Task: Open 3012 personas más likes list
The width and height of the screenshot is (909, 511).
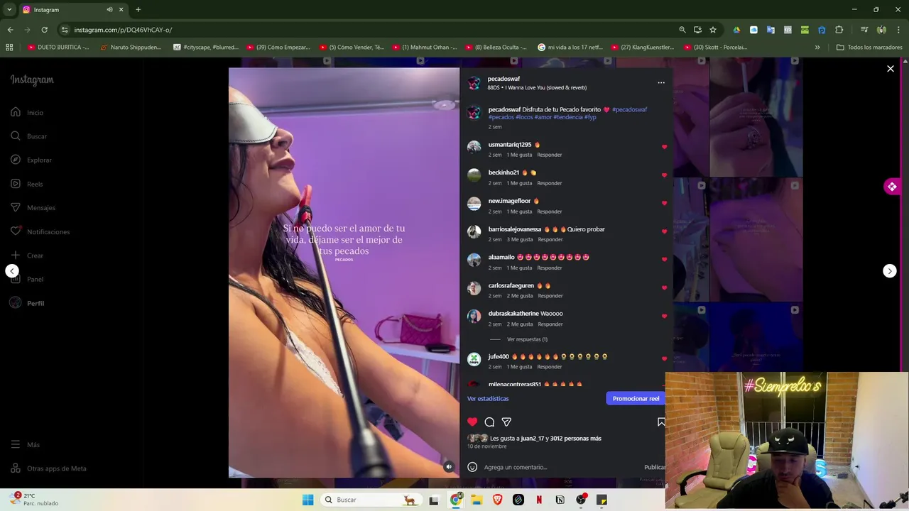Action: pos(576,439)
